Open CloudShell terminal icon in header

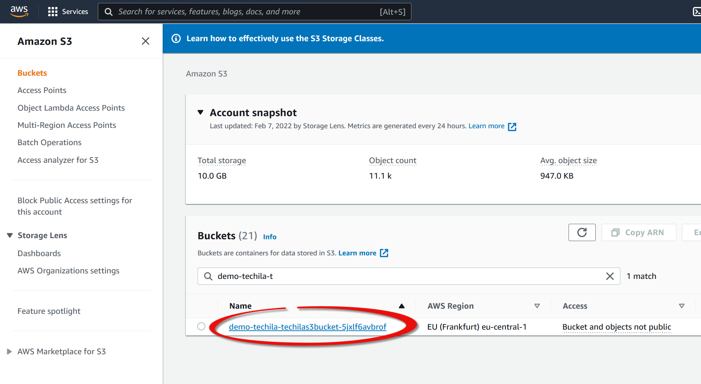(x=696, y=12)
